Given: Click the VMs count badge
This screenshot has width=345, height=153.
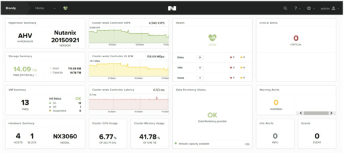Looking at the screenshot, I should pos(200,68).
